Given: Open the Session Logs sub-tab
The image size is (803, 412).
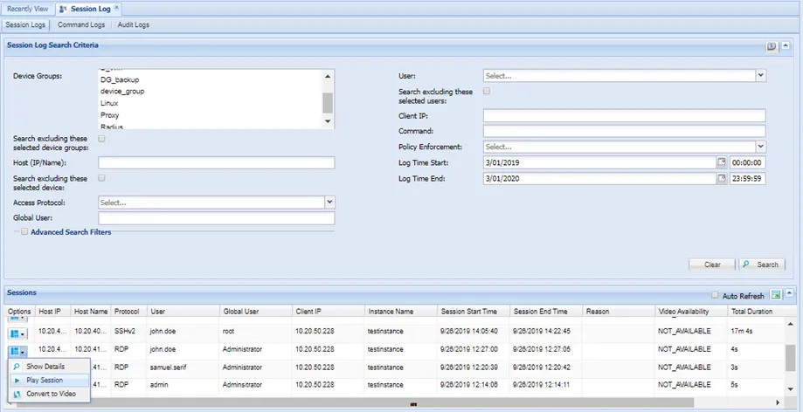Looking at the screenshot, I should (x=25, y=24).
